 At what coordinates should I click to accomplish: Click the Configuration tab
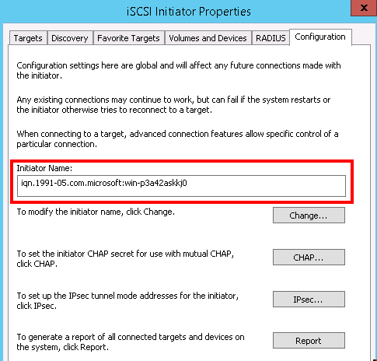[x=320, y=37]
